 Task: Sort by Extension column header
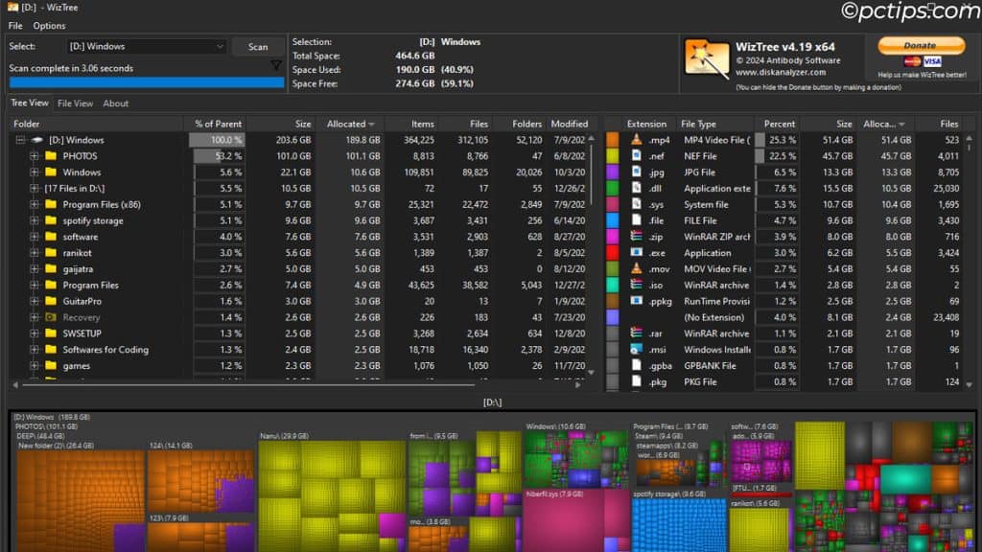646,124
